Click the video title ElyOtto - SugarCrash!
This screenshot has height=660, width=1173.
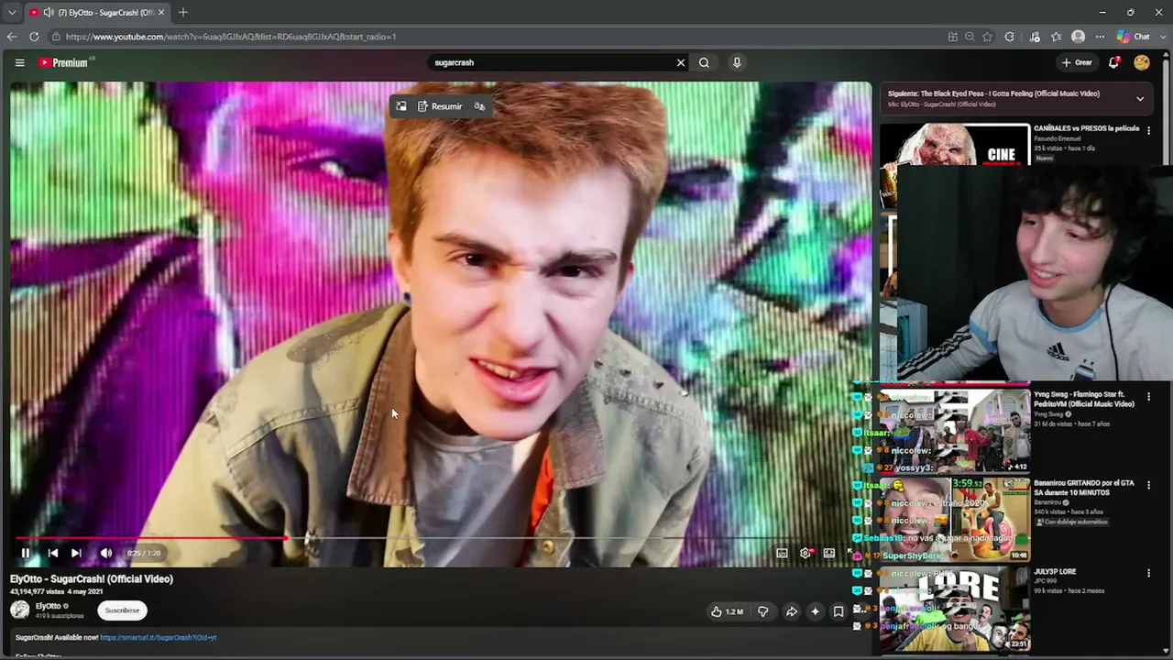pyautogui.click(x=92, y=578)
